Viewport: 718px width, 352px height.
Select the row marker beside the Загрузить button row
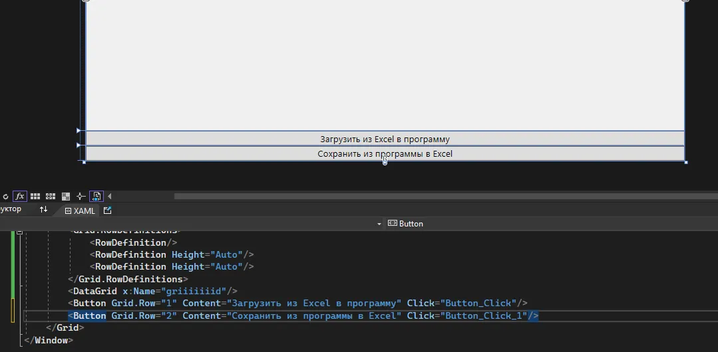[79, 131]
